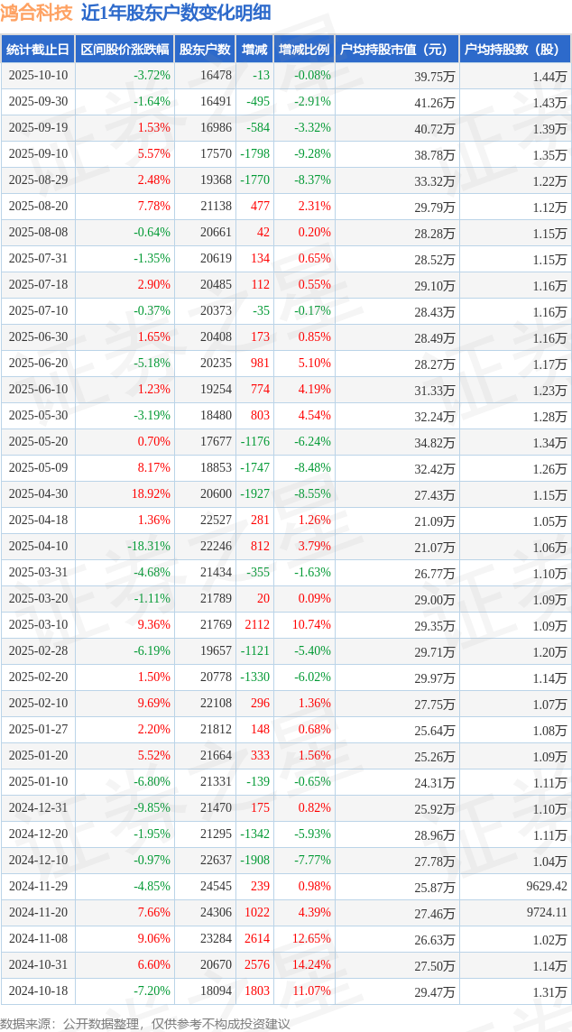Click the 14.24% change ratio cell

312,965
